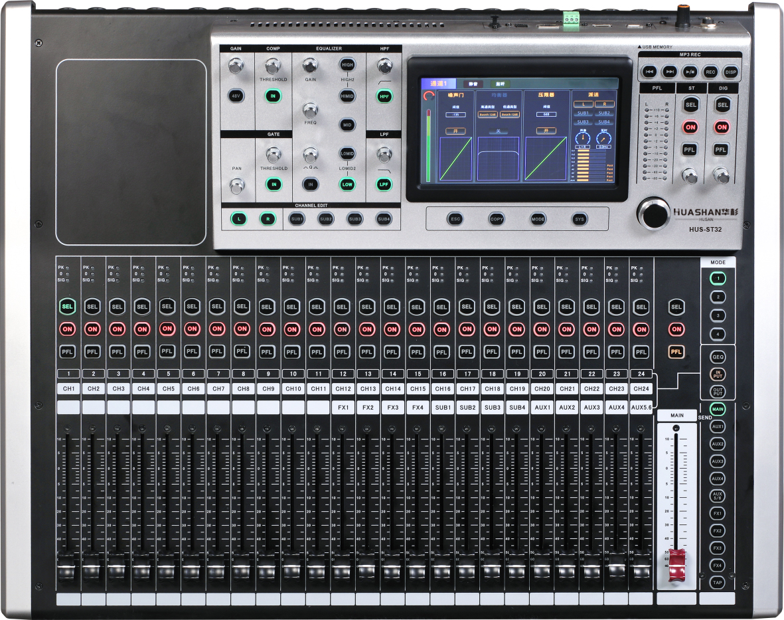Toggle the HPF high-pass filter button
The height and width of the screenshot is (620, 784).
coord(384,96)
